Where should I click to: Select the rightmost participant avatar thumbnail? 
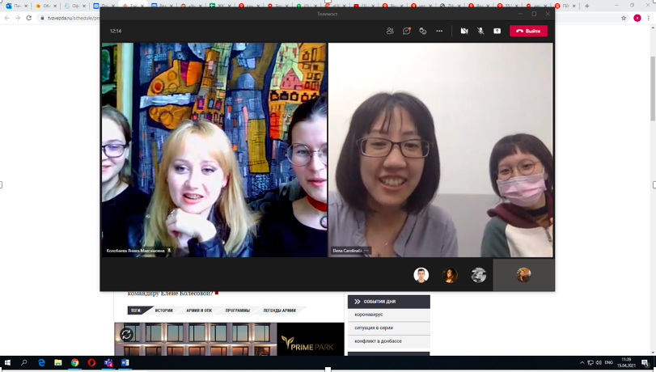[x=523, y=276]
